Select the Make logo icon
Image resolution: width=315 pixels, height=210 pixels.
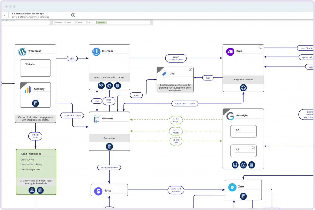(x=230, y=52)
